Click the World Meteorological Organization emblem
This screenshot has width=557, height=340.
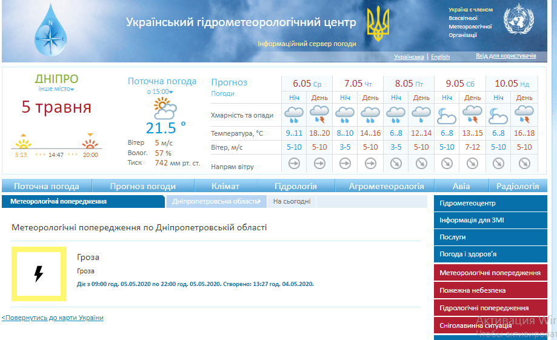[519, 21]
